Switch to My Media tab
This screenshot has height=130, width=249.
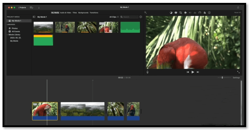coord(55,13)
